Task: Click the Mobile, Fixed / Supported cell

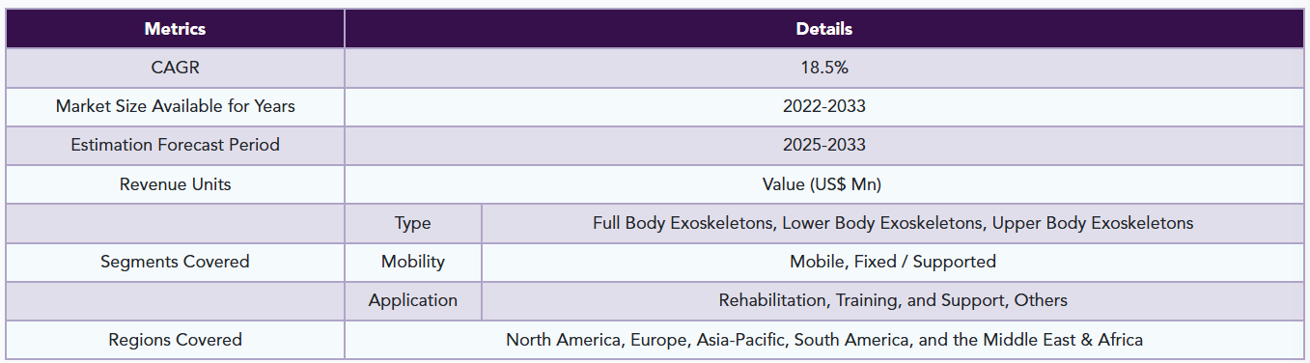Action: click(893, 262)
